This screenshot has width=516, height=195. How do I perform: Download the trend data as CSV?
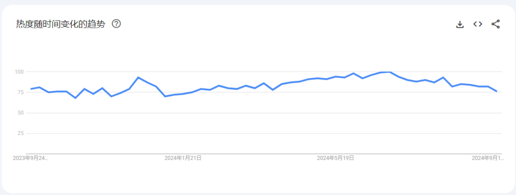pos(460,24)
